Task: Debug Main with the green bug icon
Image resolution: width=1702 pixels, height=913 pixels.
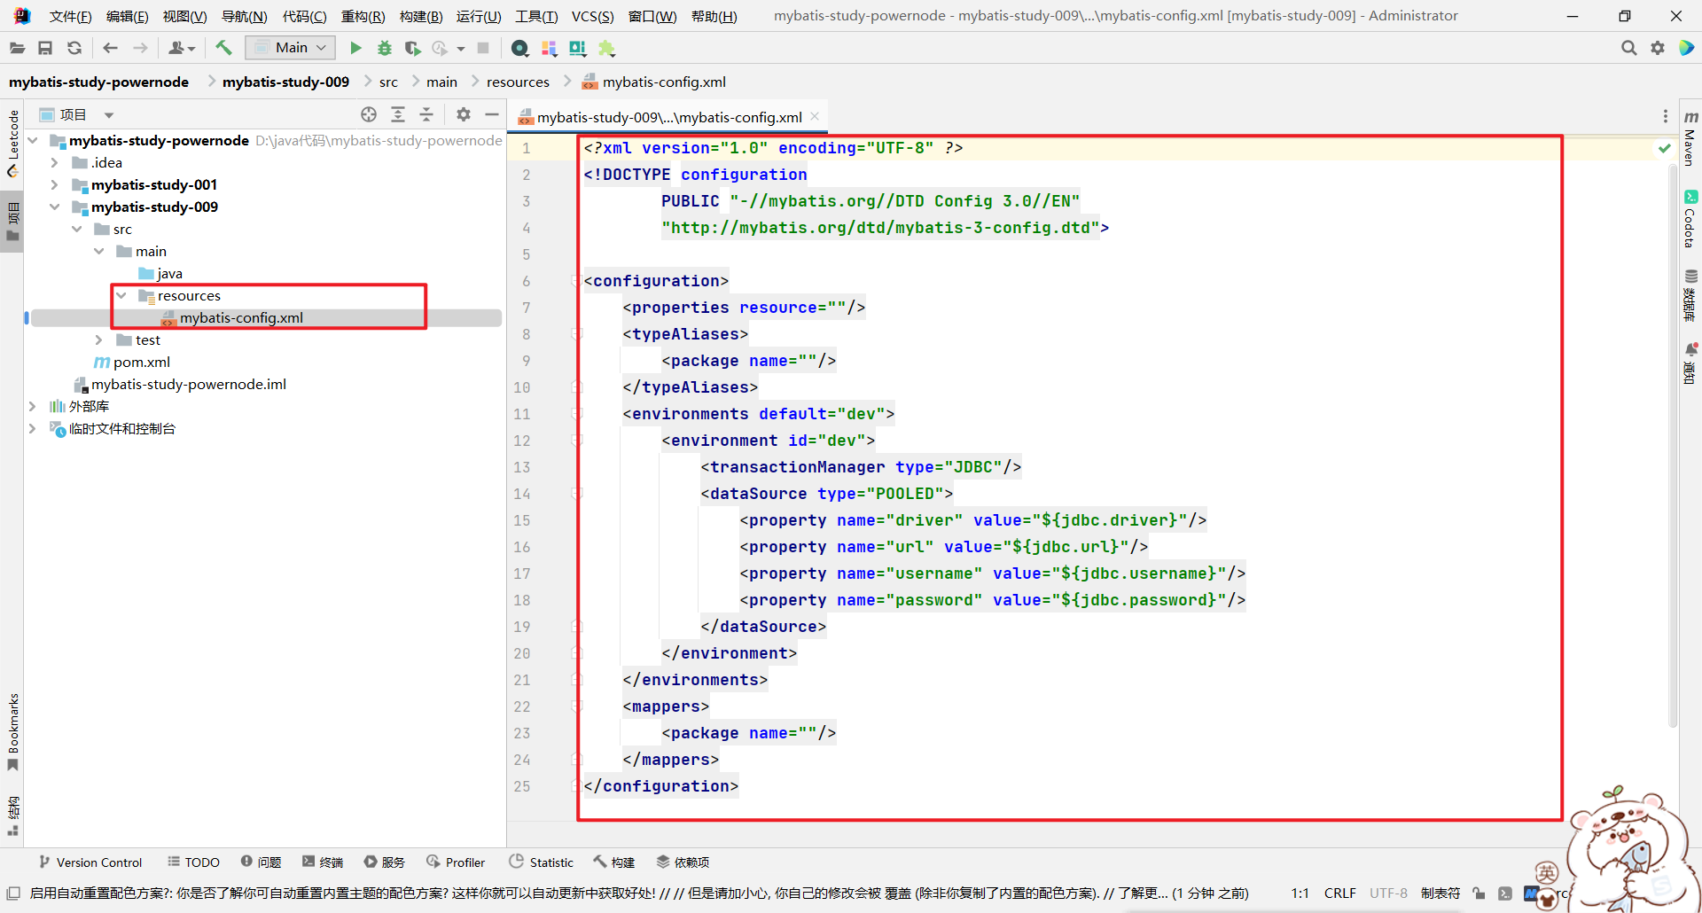Action: (385, 48)
